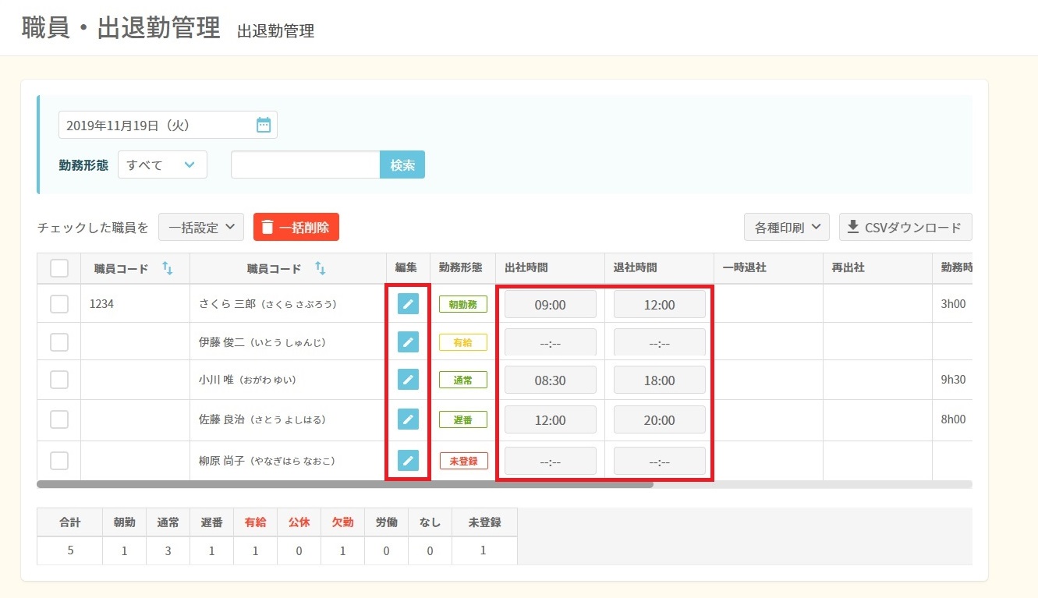This screenshot has height=598, width=1038.
Task: Open the 各種印刷 dropdown menu
Action: point(787,228)
